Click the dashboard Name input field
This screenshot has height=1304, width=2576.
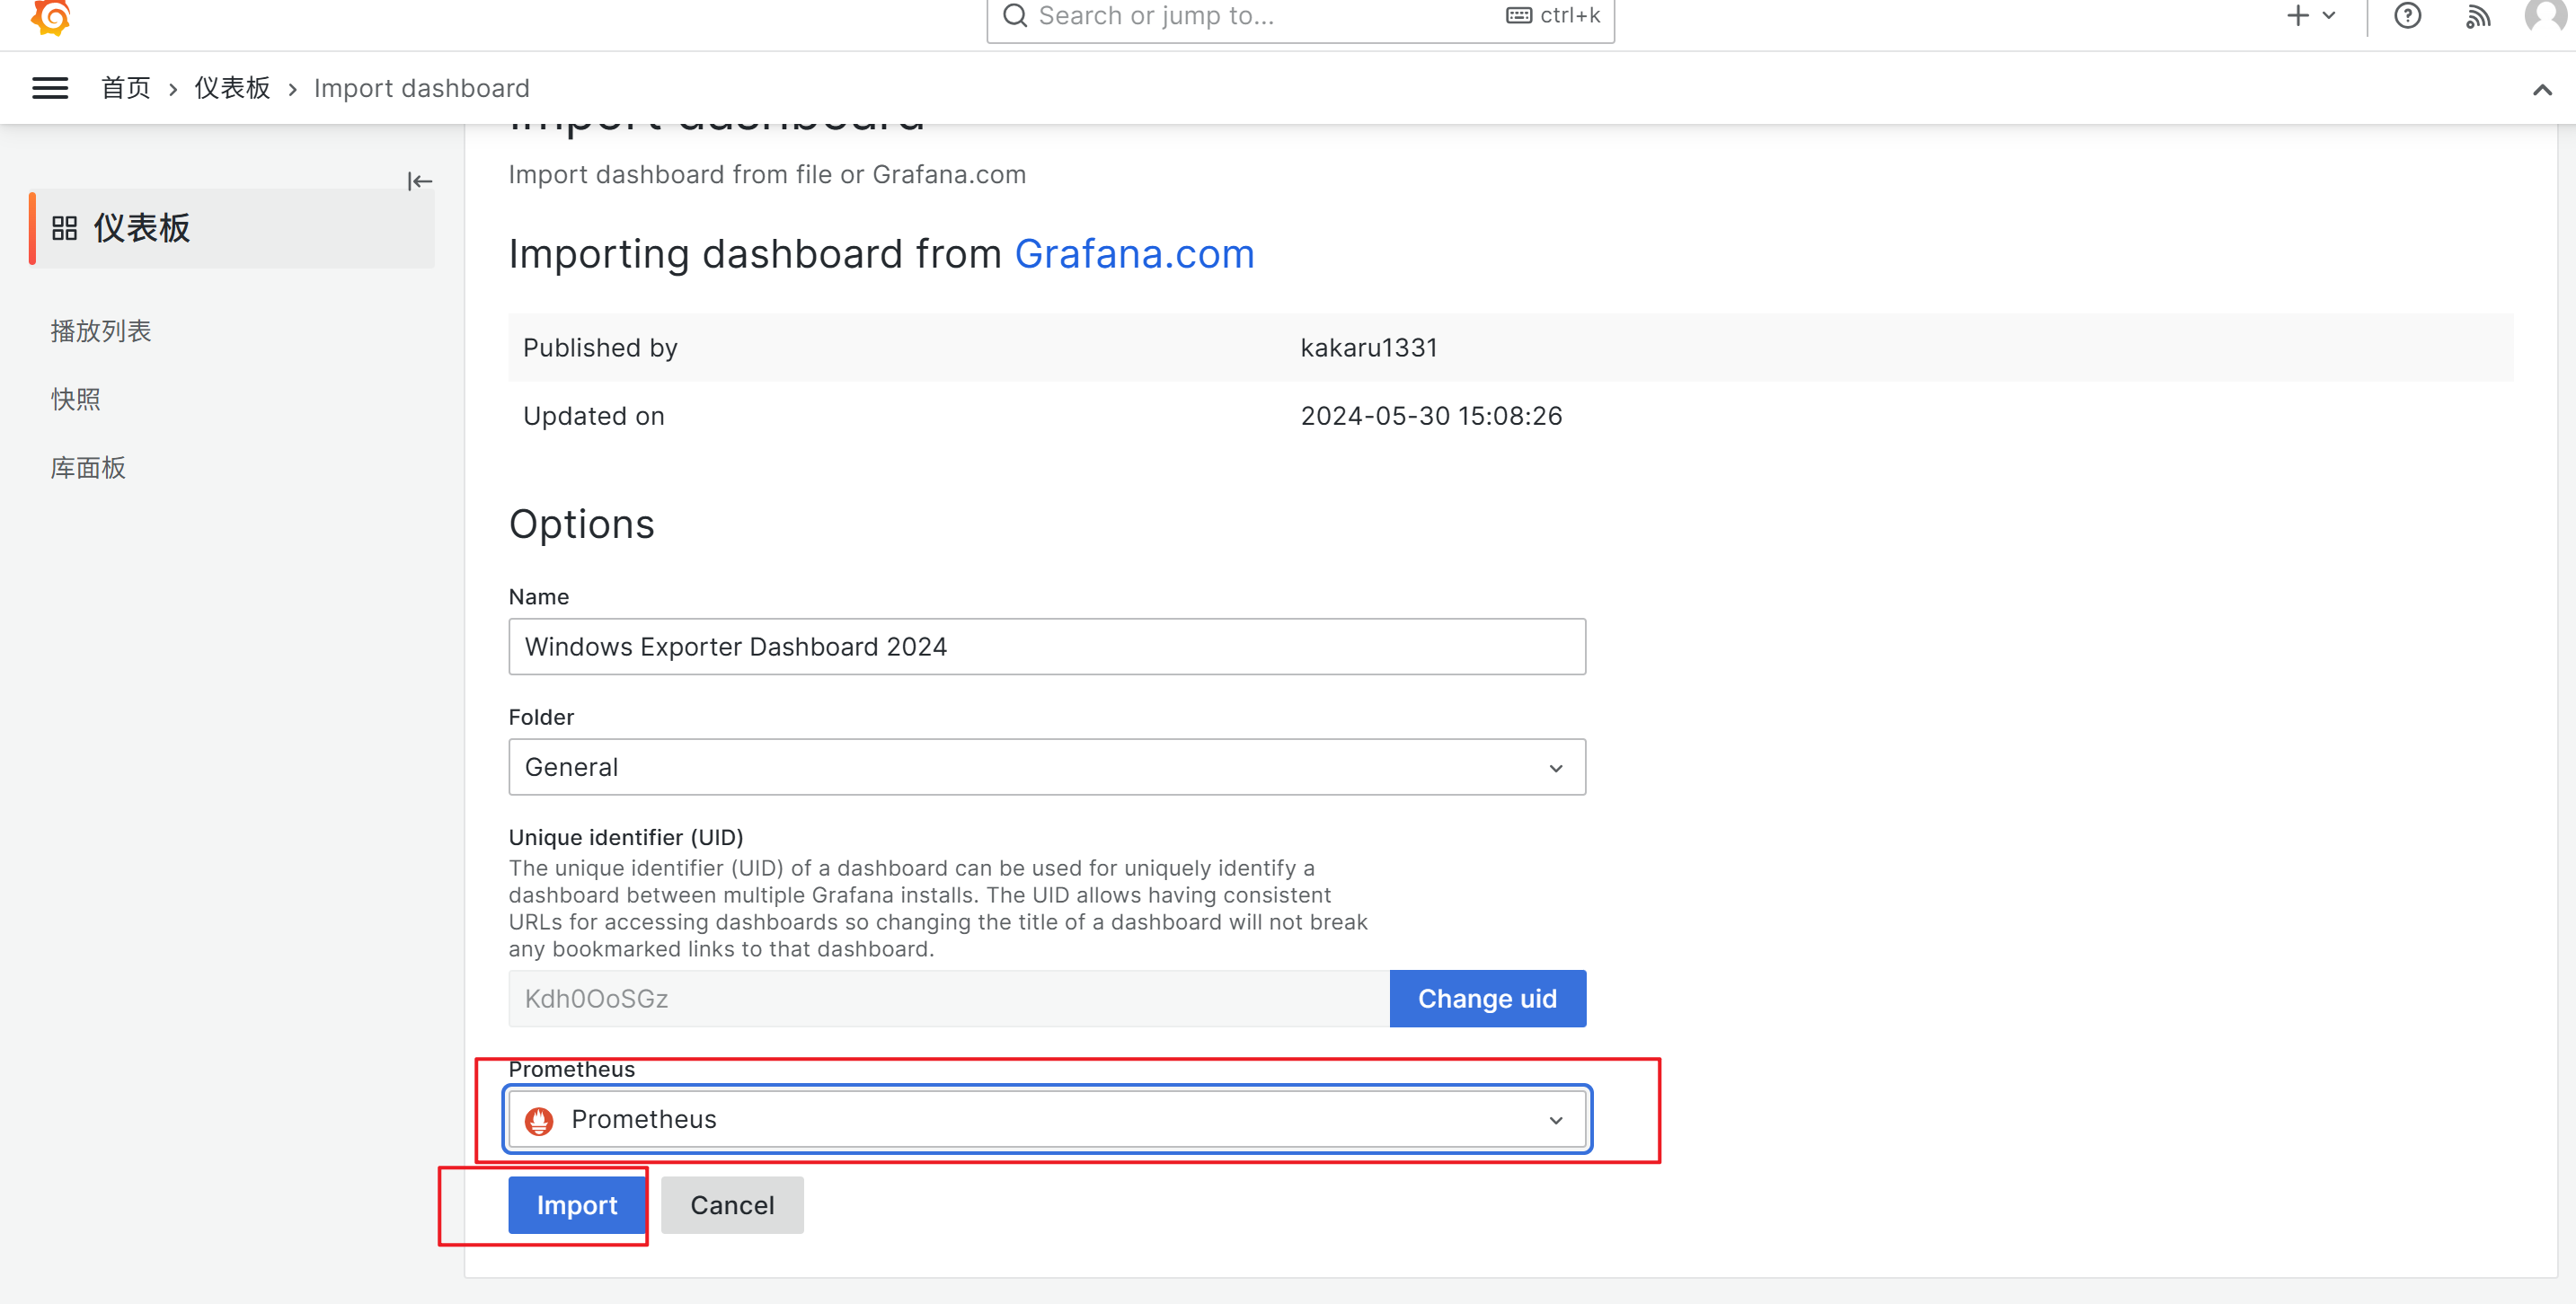pos(1047,647)
